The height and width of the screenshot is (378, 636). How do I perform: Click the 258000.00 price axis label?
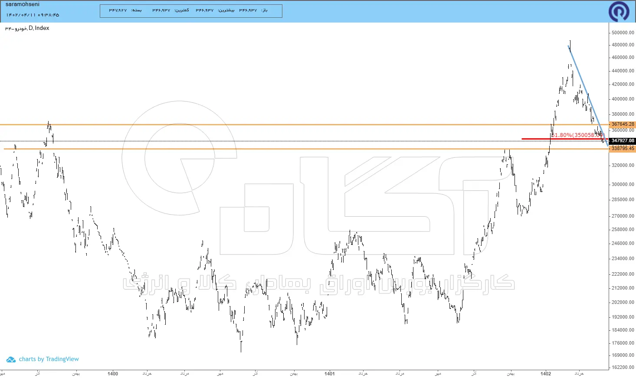(623, 229)
